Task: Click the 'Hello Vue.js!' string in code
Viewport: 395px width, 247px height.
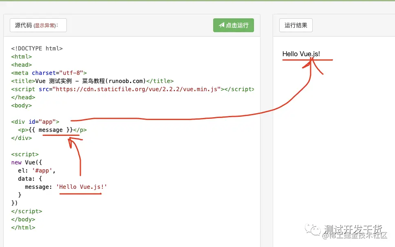Action: (82, 187)
